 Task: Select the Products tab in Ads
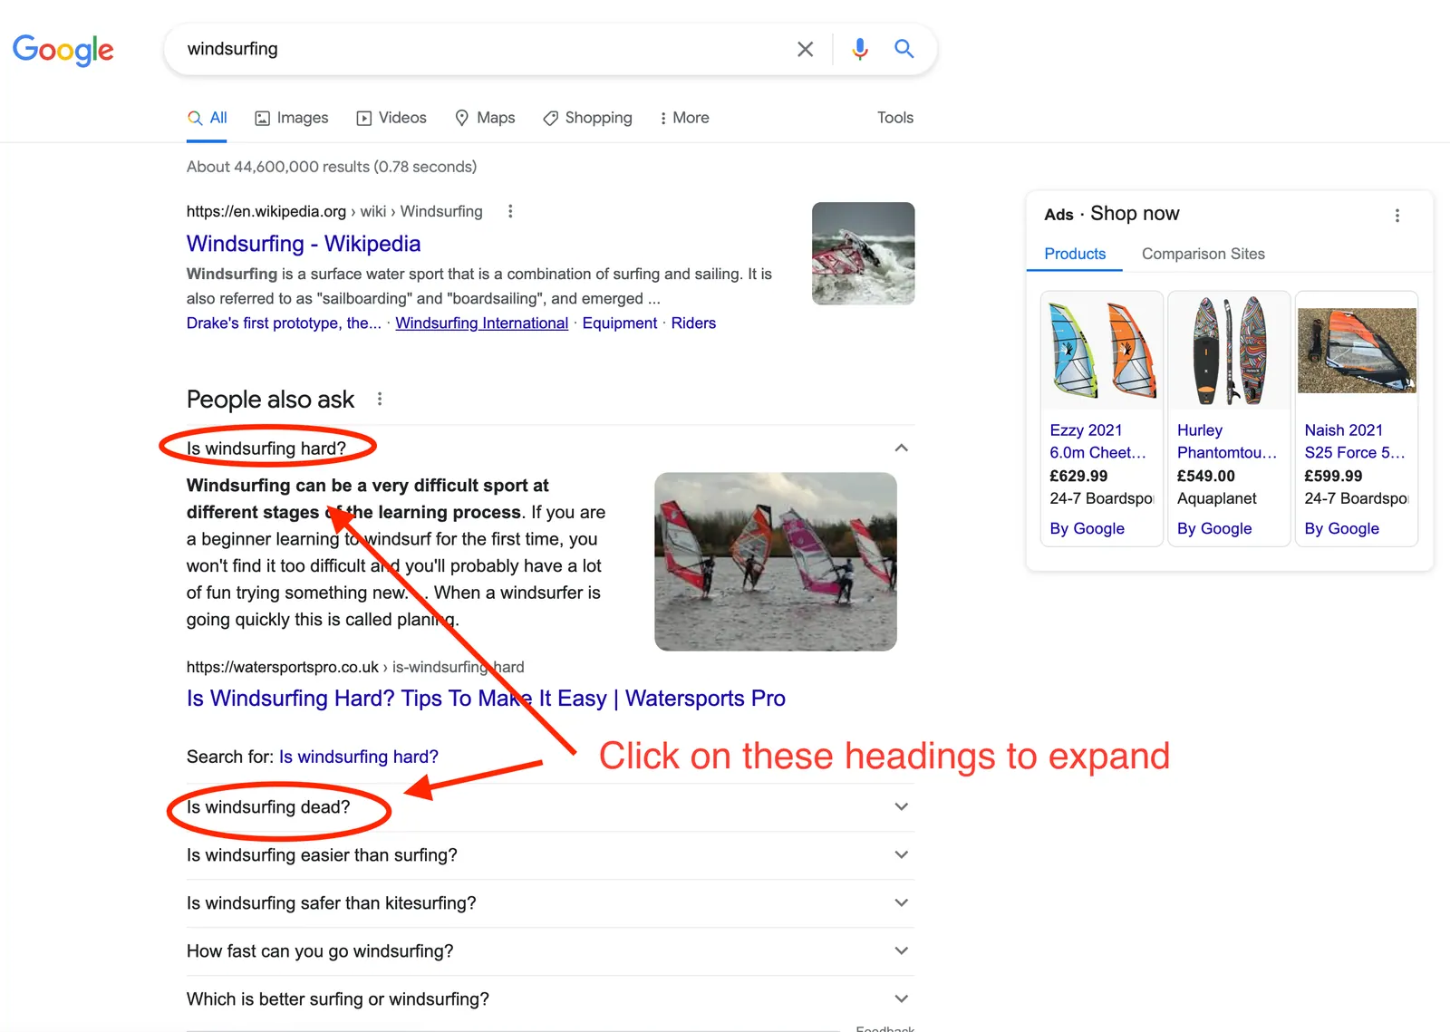coord(1075,254)
